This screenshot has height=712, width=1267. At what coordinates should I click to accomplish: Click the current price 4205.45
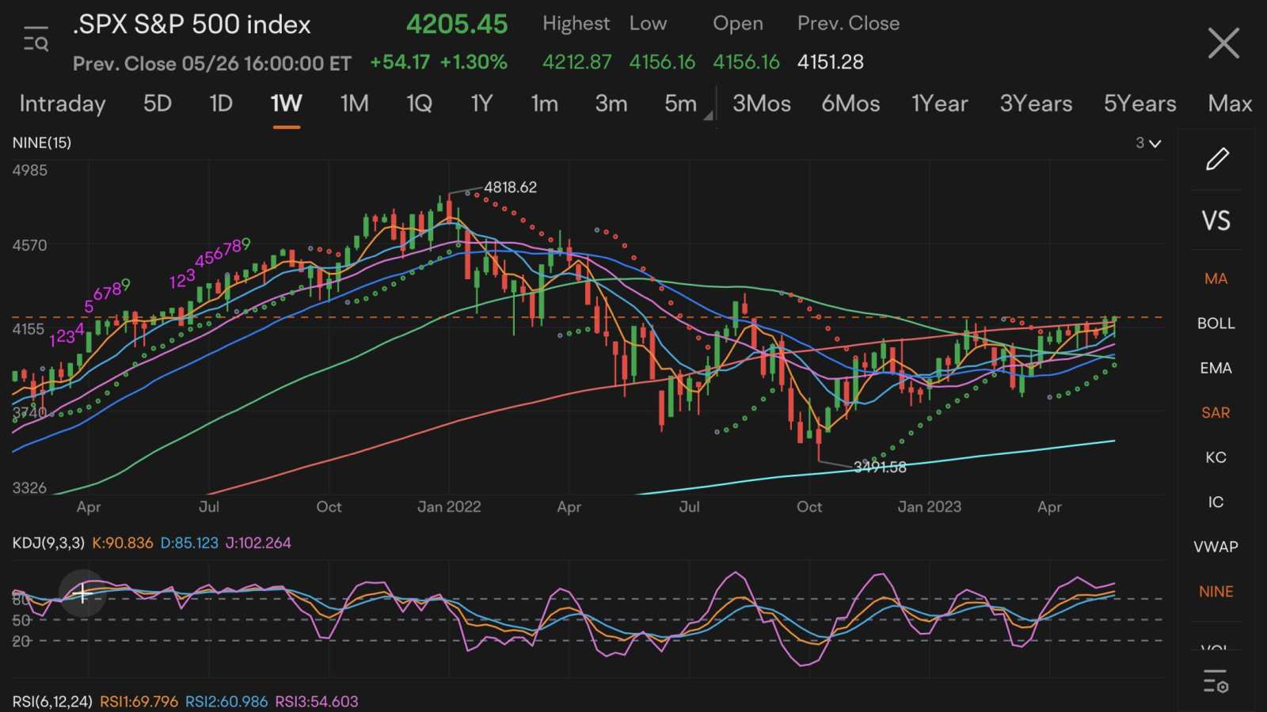click(x=457, y=24)
